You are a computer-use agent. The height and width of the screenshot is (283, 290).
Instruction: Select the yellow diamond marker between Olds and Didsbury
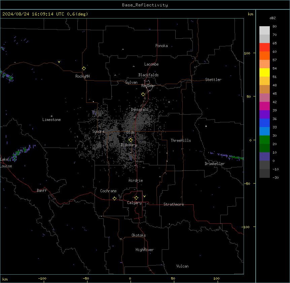pyautogui.click(x=131, y=140)
